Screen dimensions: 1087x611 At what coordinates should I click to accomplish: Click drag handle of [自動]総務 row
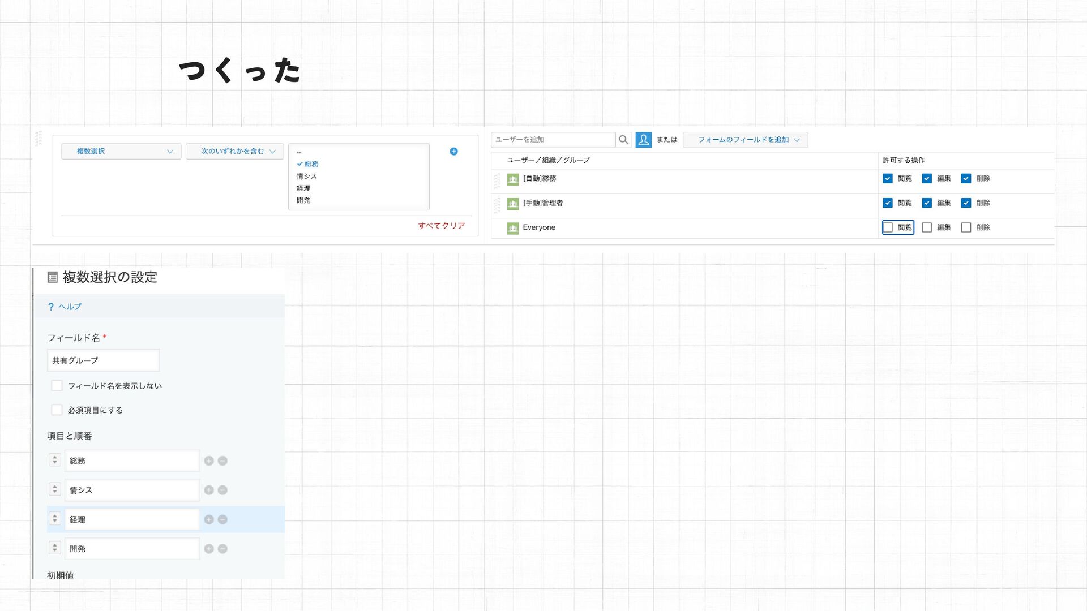(x=497, y=180)
